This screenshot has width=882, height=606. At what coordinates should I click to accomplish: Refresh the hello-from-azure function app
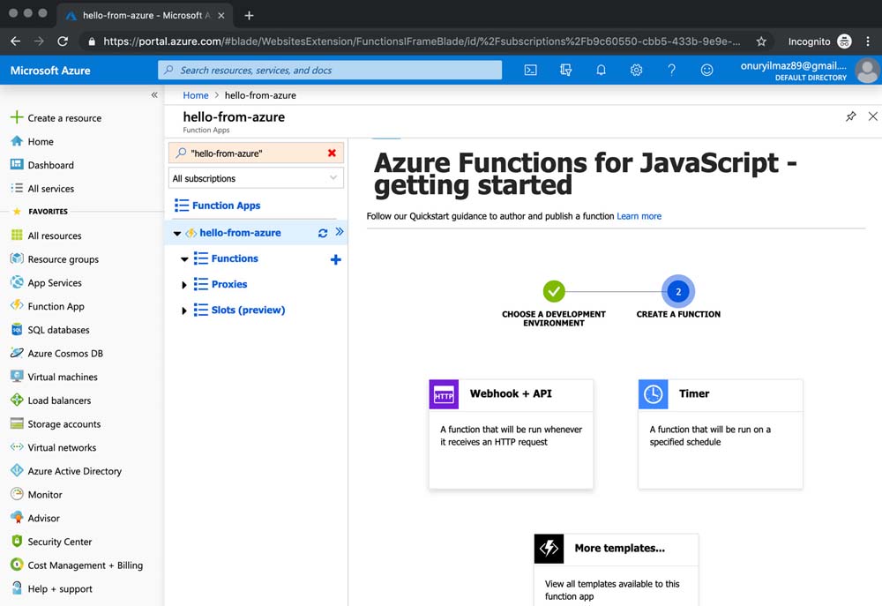pyautogui.click(x=323, y=233)
